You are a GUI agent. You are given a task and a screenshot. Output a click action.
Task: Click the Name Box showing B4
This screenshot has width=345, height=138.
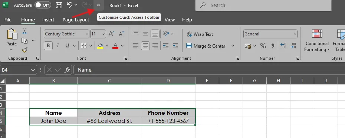(x=19, y=70)
